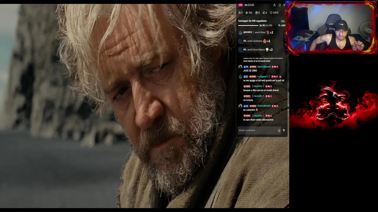Open desociño profile above 'monte Ararat' message
Image resolution: width=378 pixels, height=212 pixels.
point(258,86)
